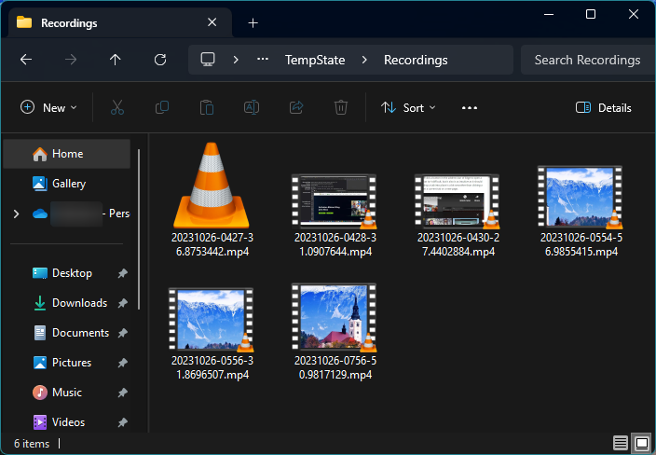Viewport: 656px width, 455px height.
Task: Open TempState in the breadcrumb path
Action: (x=315, y=60)
